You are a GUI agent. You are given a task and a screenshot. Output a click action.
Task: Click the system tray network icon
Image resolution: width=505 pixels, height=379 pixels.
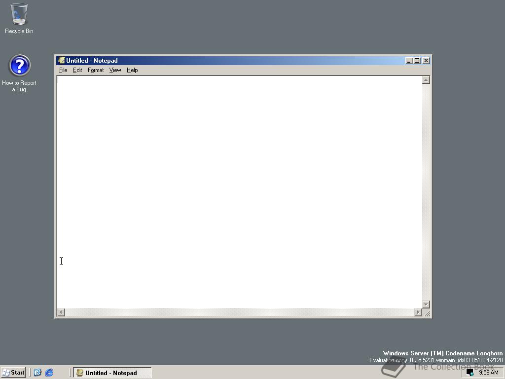pyautogui.click(x=470, y=373)
